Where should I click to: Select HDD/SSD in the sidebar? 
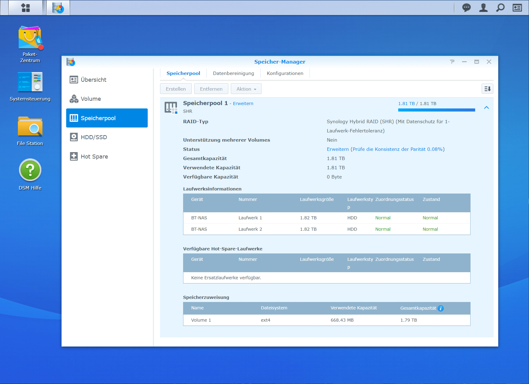click(94, 137)
